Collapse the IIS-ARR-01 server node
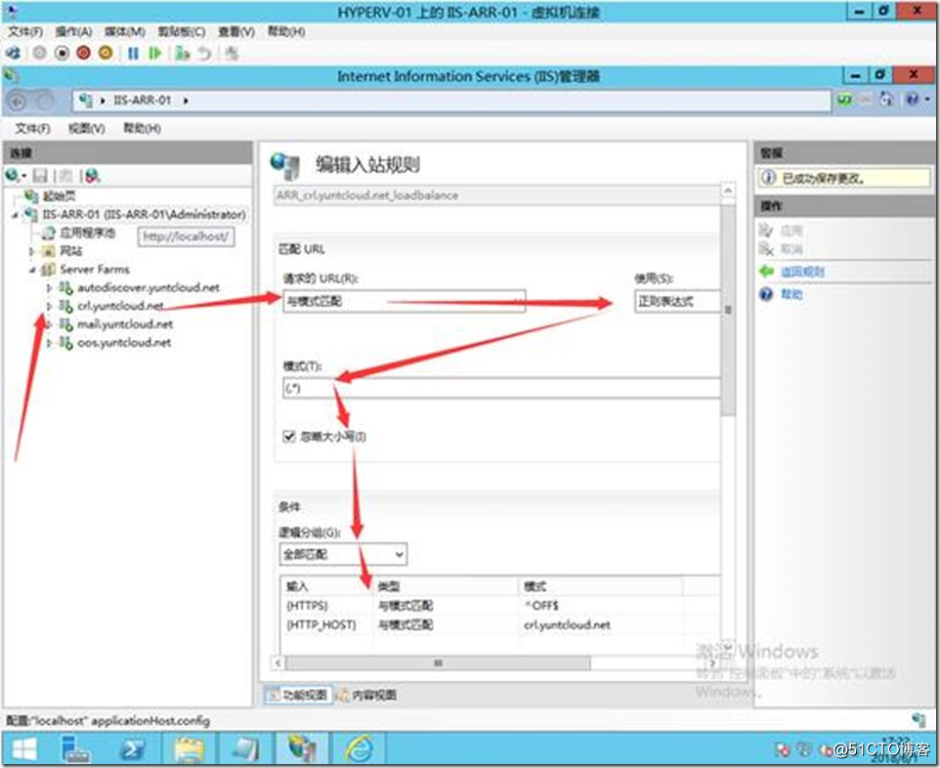Image resolution: width=940 pixels, height=768 pixels. click(15, 215)
